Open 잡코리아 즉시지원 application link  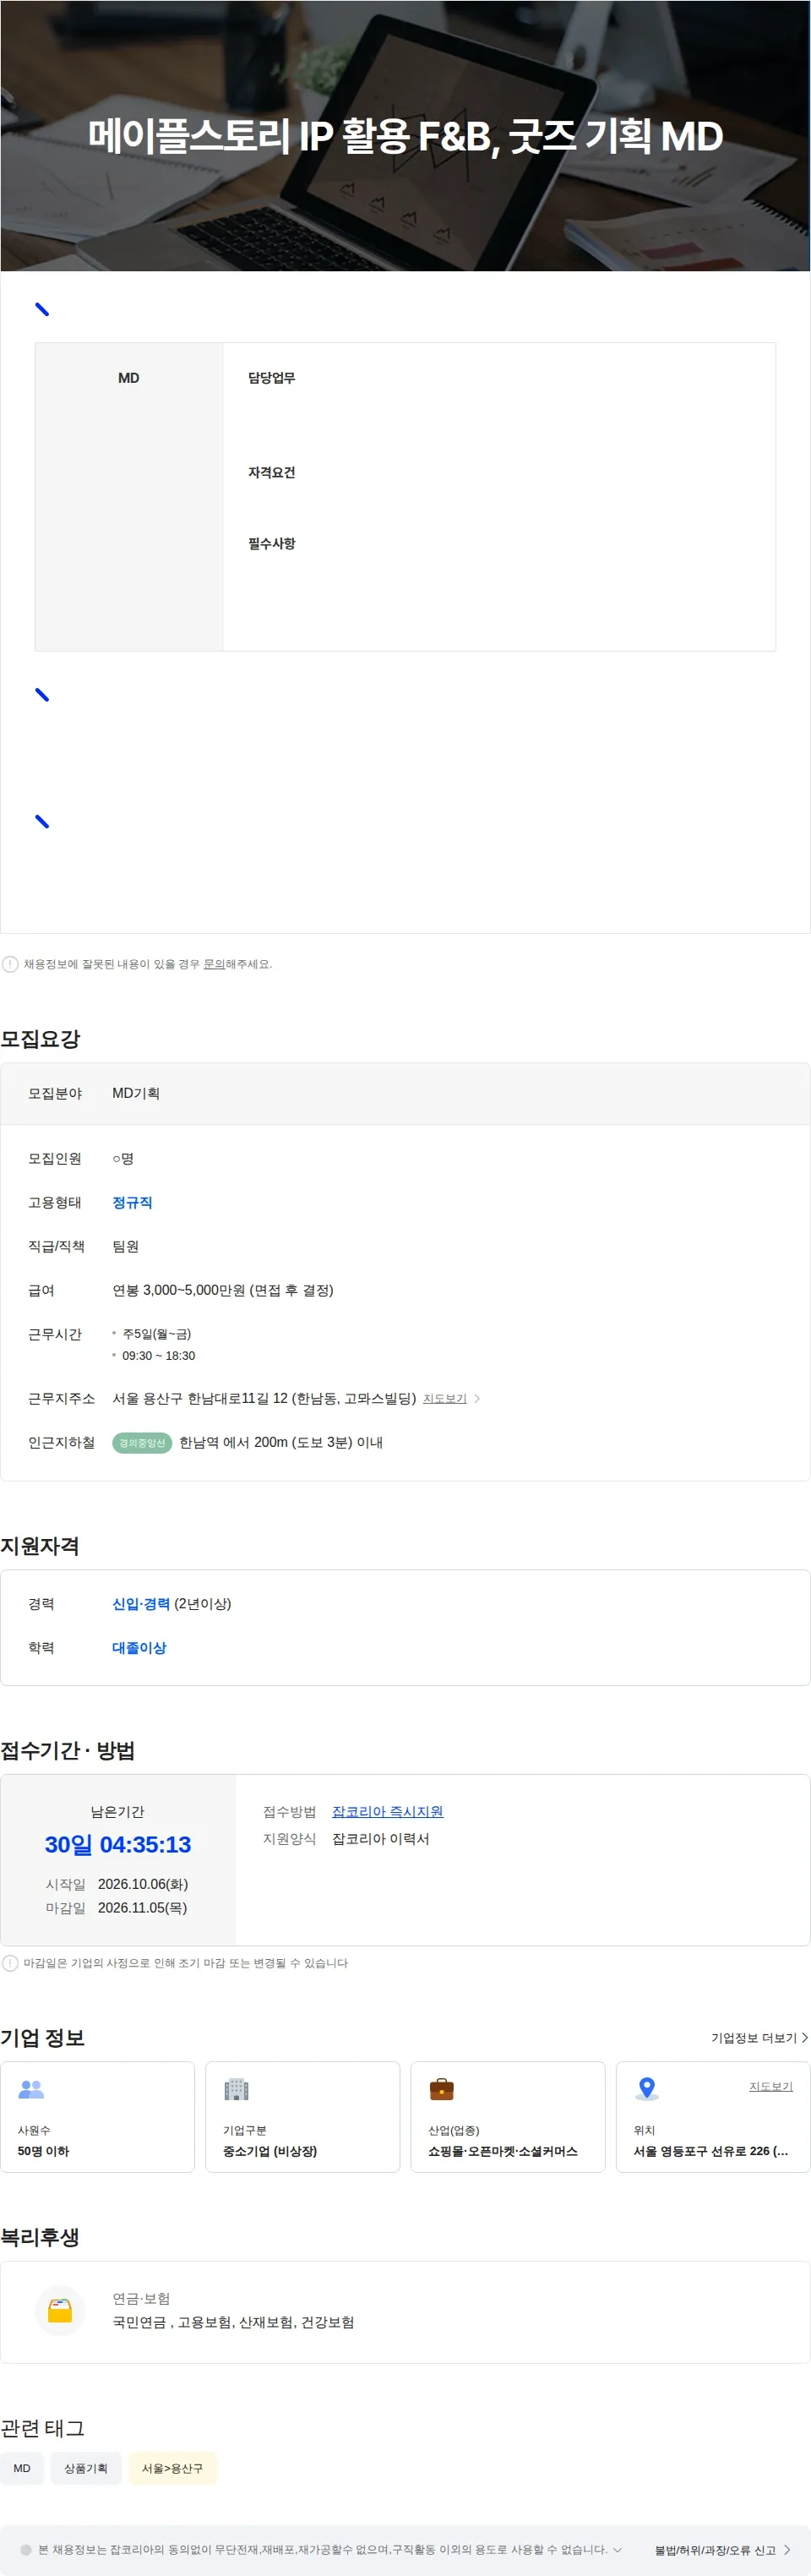pos(387,1812)
